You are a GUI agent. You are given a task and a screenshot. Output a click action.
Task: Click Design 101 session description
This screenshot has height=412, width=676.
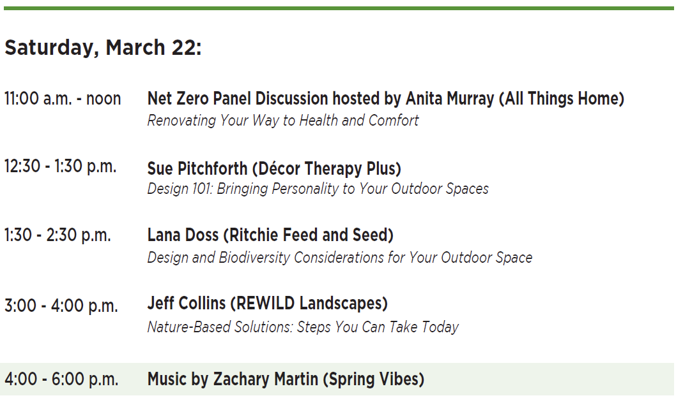318,189
